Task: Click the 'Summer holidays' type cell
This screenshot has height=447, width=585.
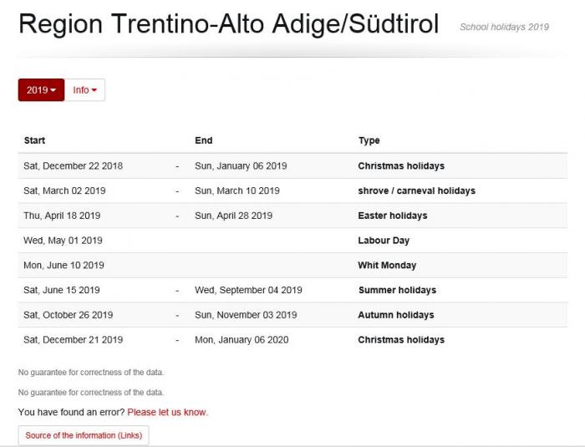Action: [397, 290]
